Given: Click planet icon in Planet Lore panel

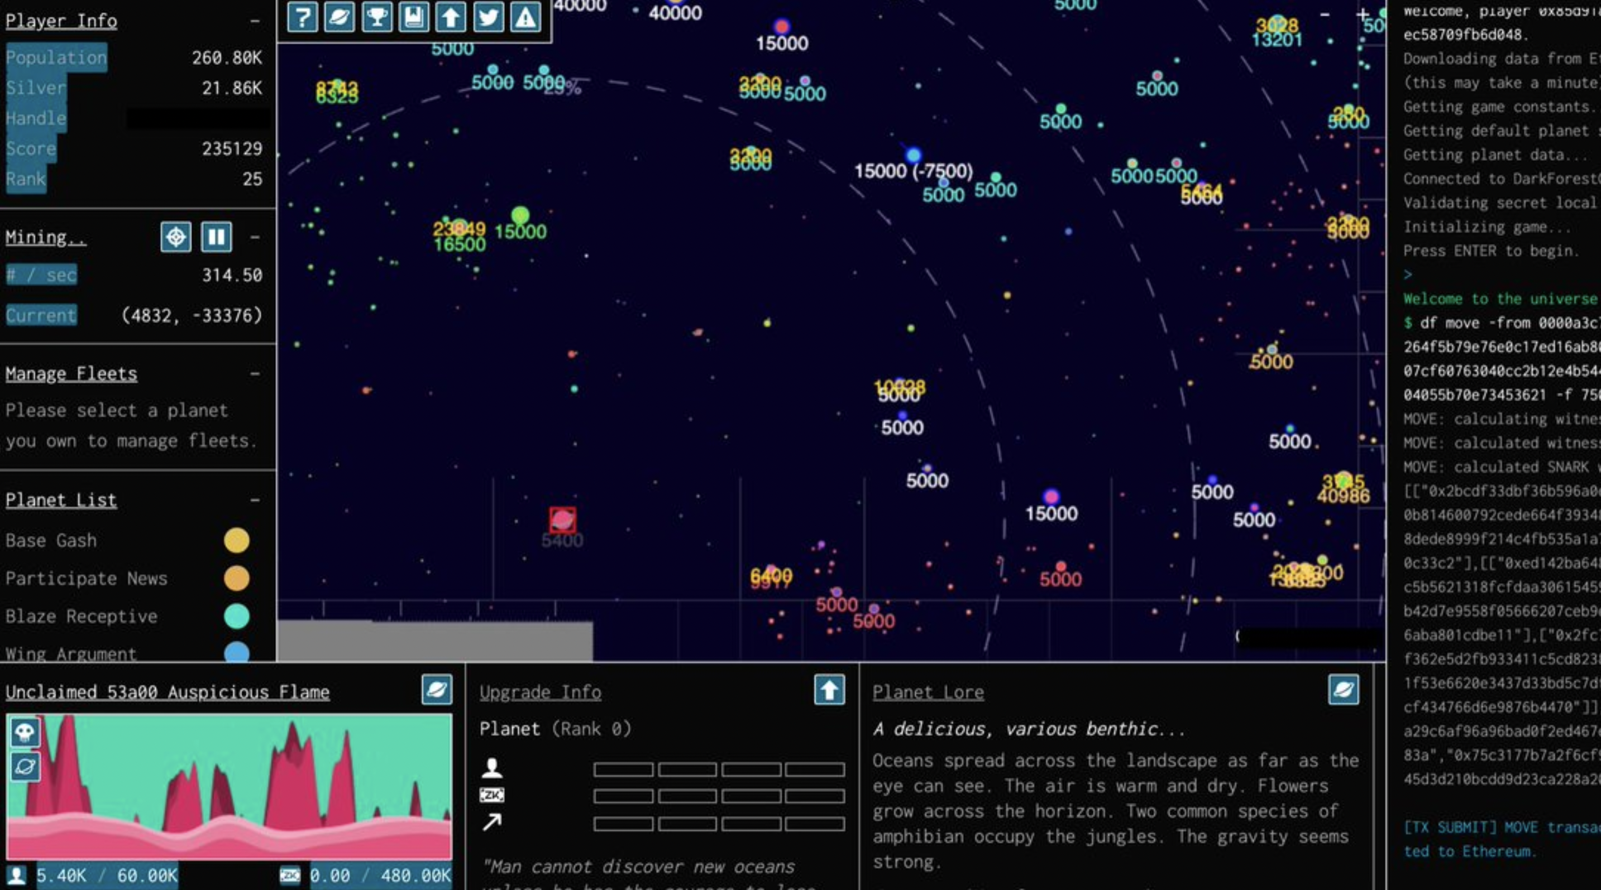Looking at the screenshot, I should [1344, 689].
